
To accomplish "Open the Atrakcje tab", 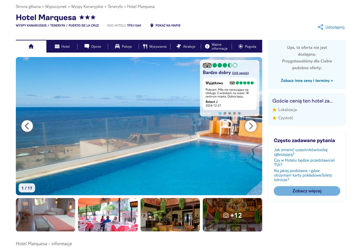I will coord(186,47).
